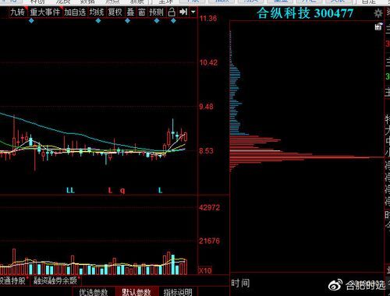Open the settings gear beside 合纵科技 title
This screenshot has width=390, height=296.
click(378, 13)
